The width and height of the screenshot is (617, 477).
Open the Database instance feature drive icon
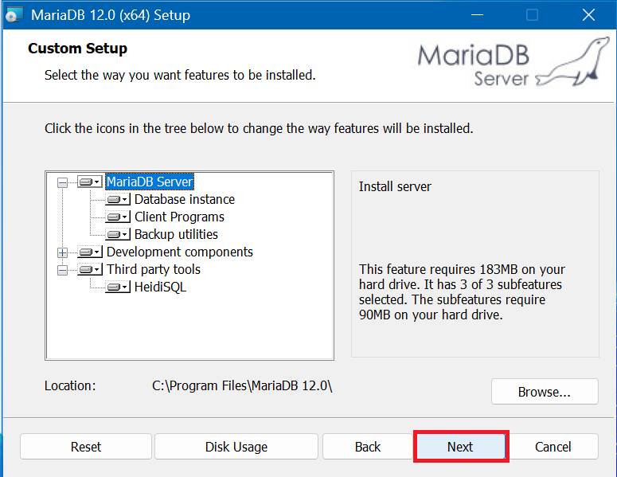pos(117,200)
